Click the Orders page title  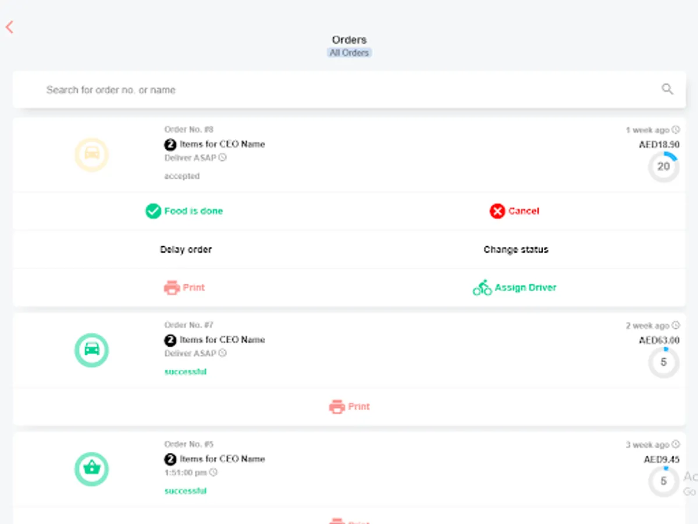pyautogui.click(x=349, y=40)
